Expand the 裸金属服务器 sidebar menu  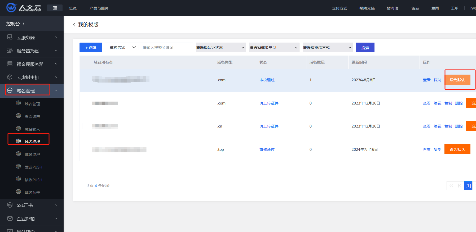(56, 64)
